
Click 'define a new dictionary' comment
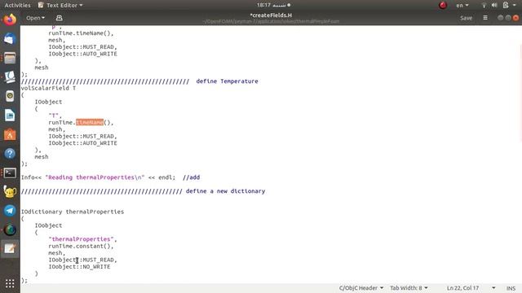[225, 191]
